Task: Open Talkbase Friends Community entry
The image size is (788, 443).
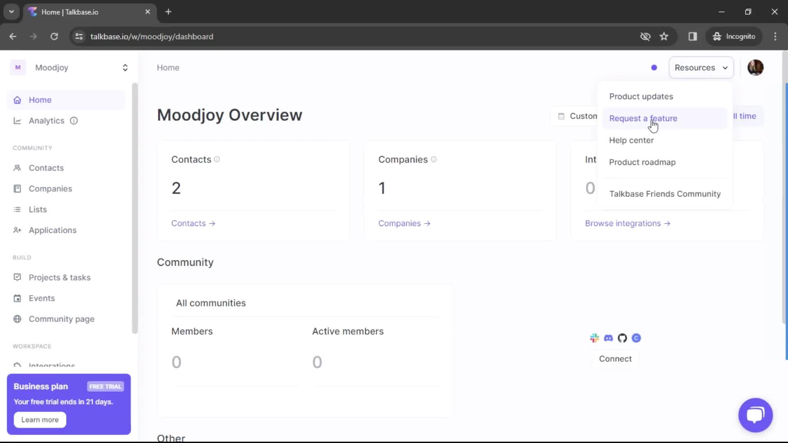Action: click(664, 194)
